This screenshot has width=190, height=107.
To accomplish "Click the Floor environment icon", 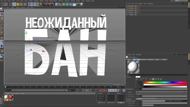I will 74,5.
